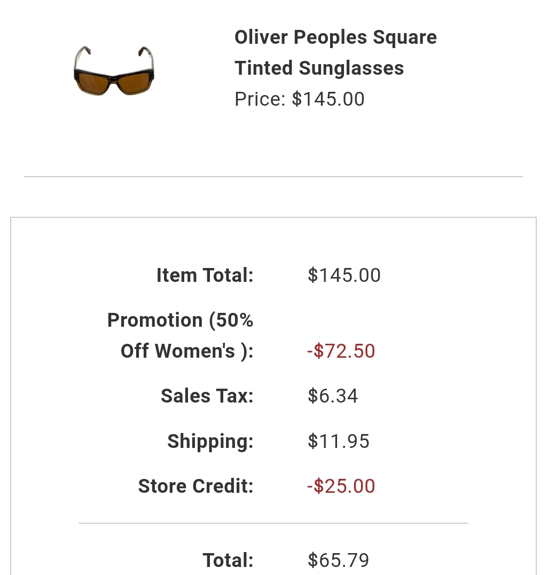Open the sunglasses product thumbnail

coord(114,71)
